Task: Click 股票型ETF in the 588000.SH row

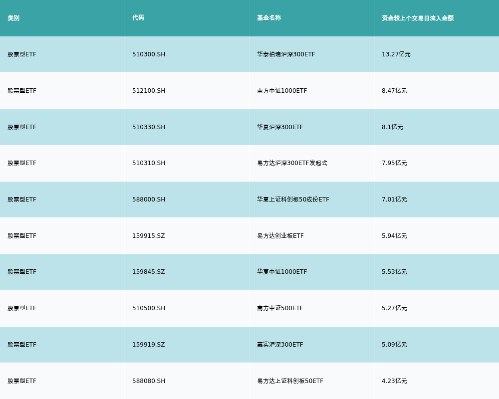Action: (22, 199)
